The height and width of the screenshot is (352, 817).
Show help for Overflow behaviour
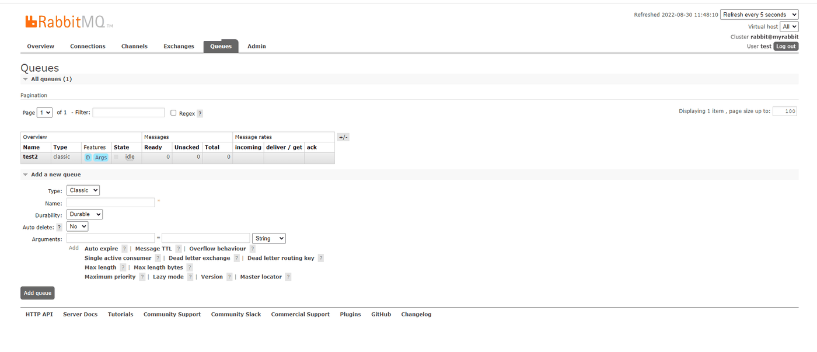click(x=253, y=249)
